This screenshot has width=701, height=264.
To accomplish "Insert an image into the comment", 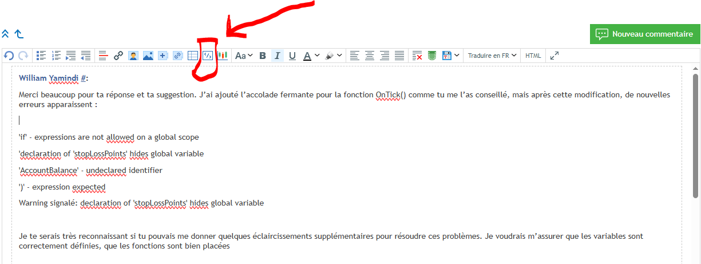I will pyautogui.click(x=148, y=56).
